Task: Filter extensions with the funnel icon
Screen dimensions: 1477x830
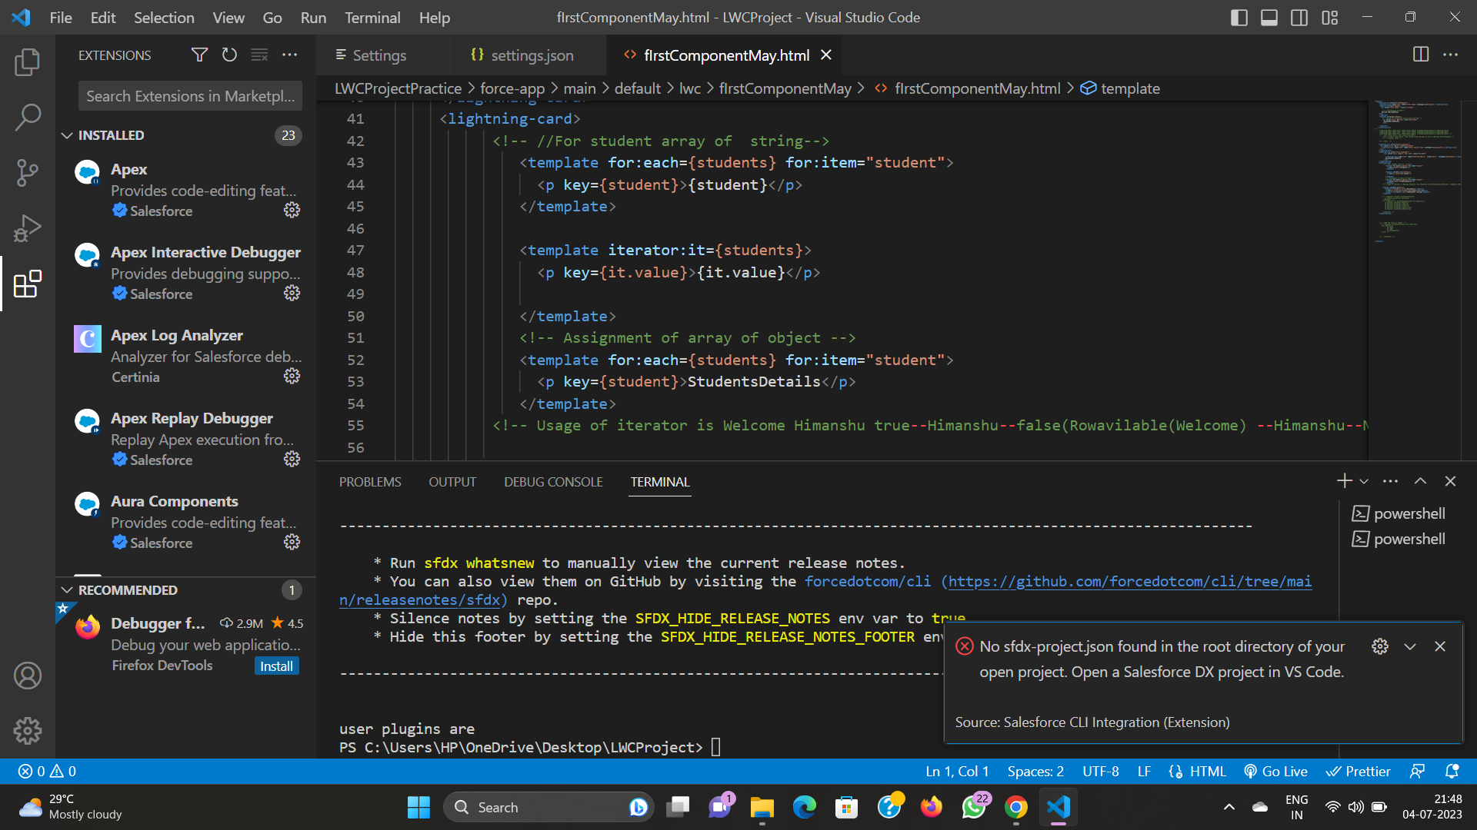Action: [x=199, y=55]
